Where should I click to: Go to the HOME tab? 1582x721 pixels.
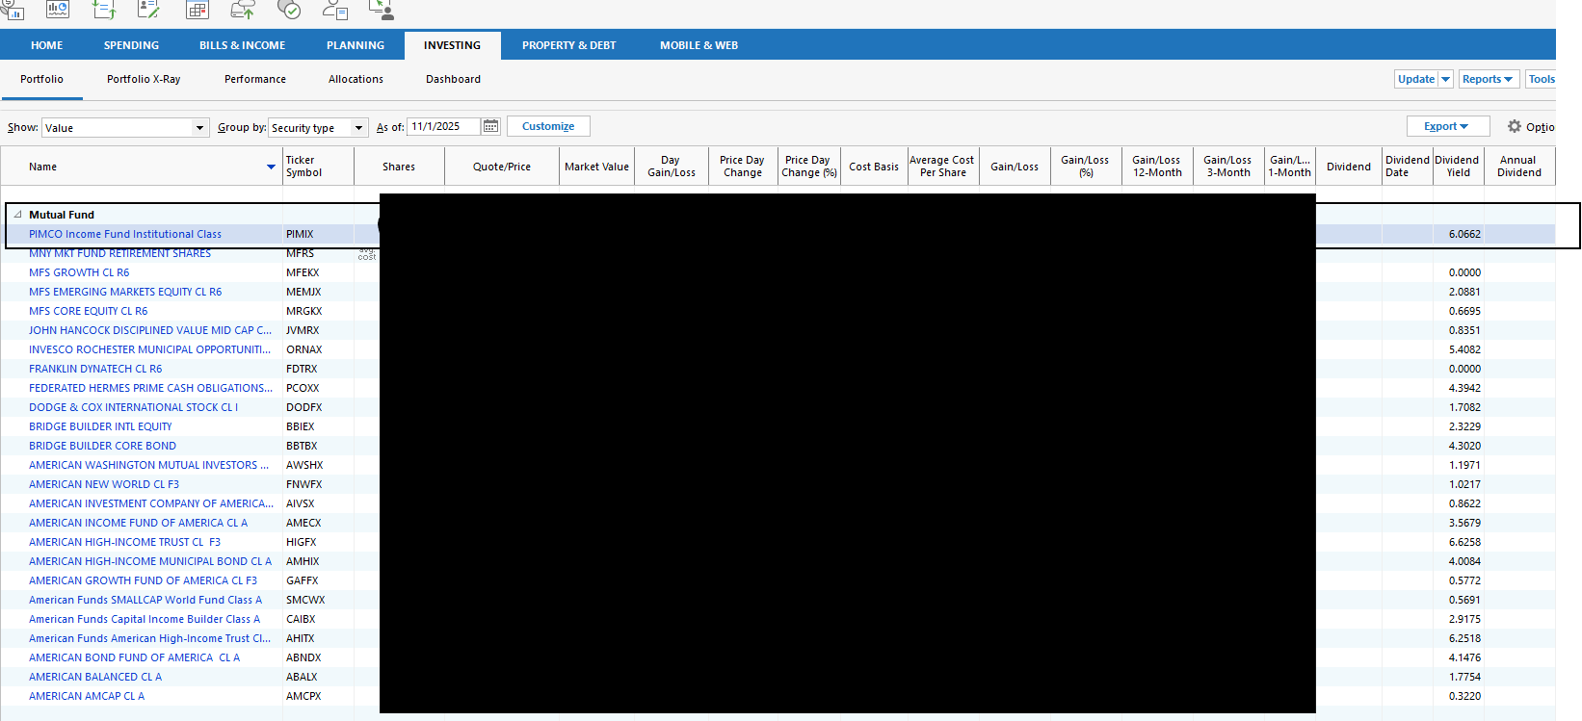tap(46, 45)
